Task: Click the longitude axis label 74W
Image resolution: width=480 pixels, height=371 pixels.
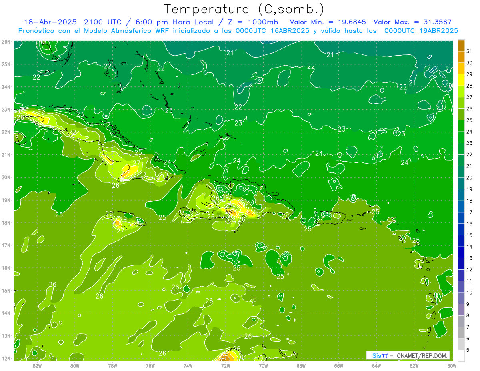Action: [188, 365]
